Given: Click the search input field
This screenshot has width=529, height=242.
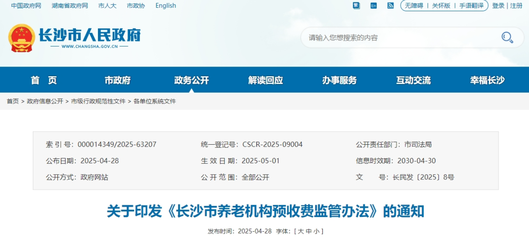Looking at the screenshot, I should pyautogui.click(x=397, y=38).
